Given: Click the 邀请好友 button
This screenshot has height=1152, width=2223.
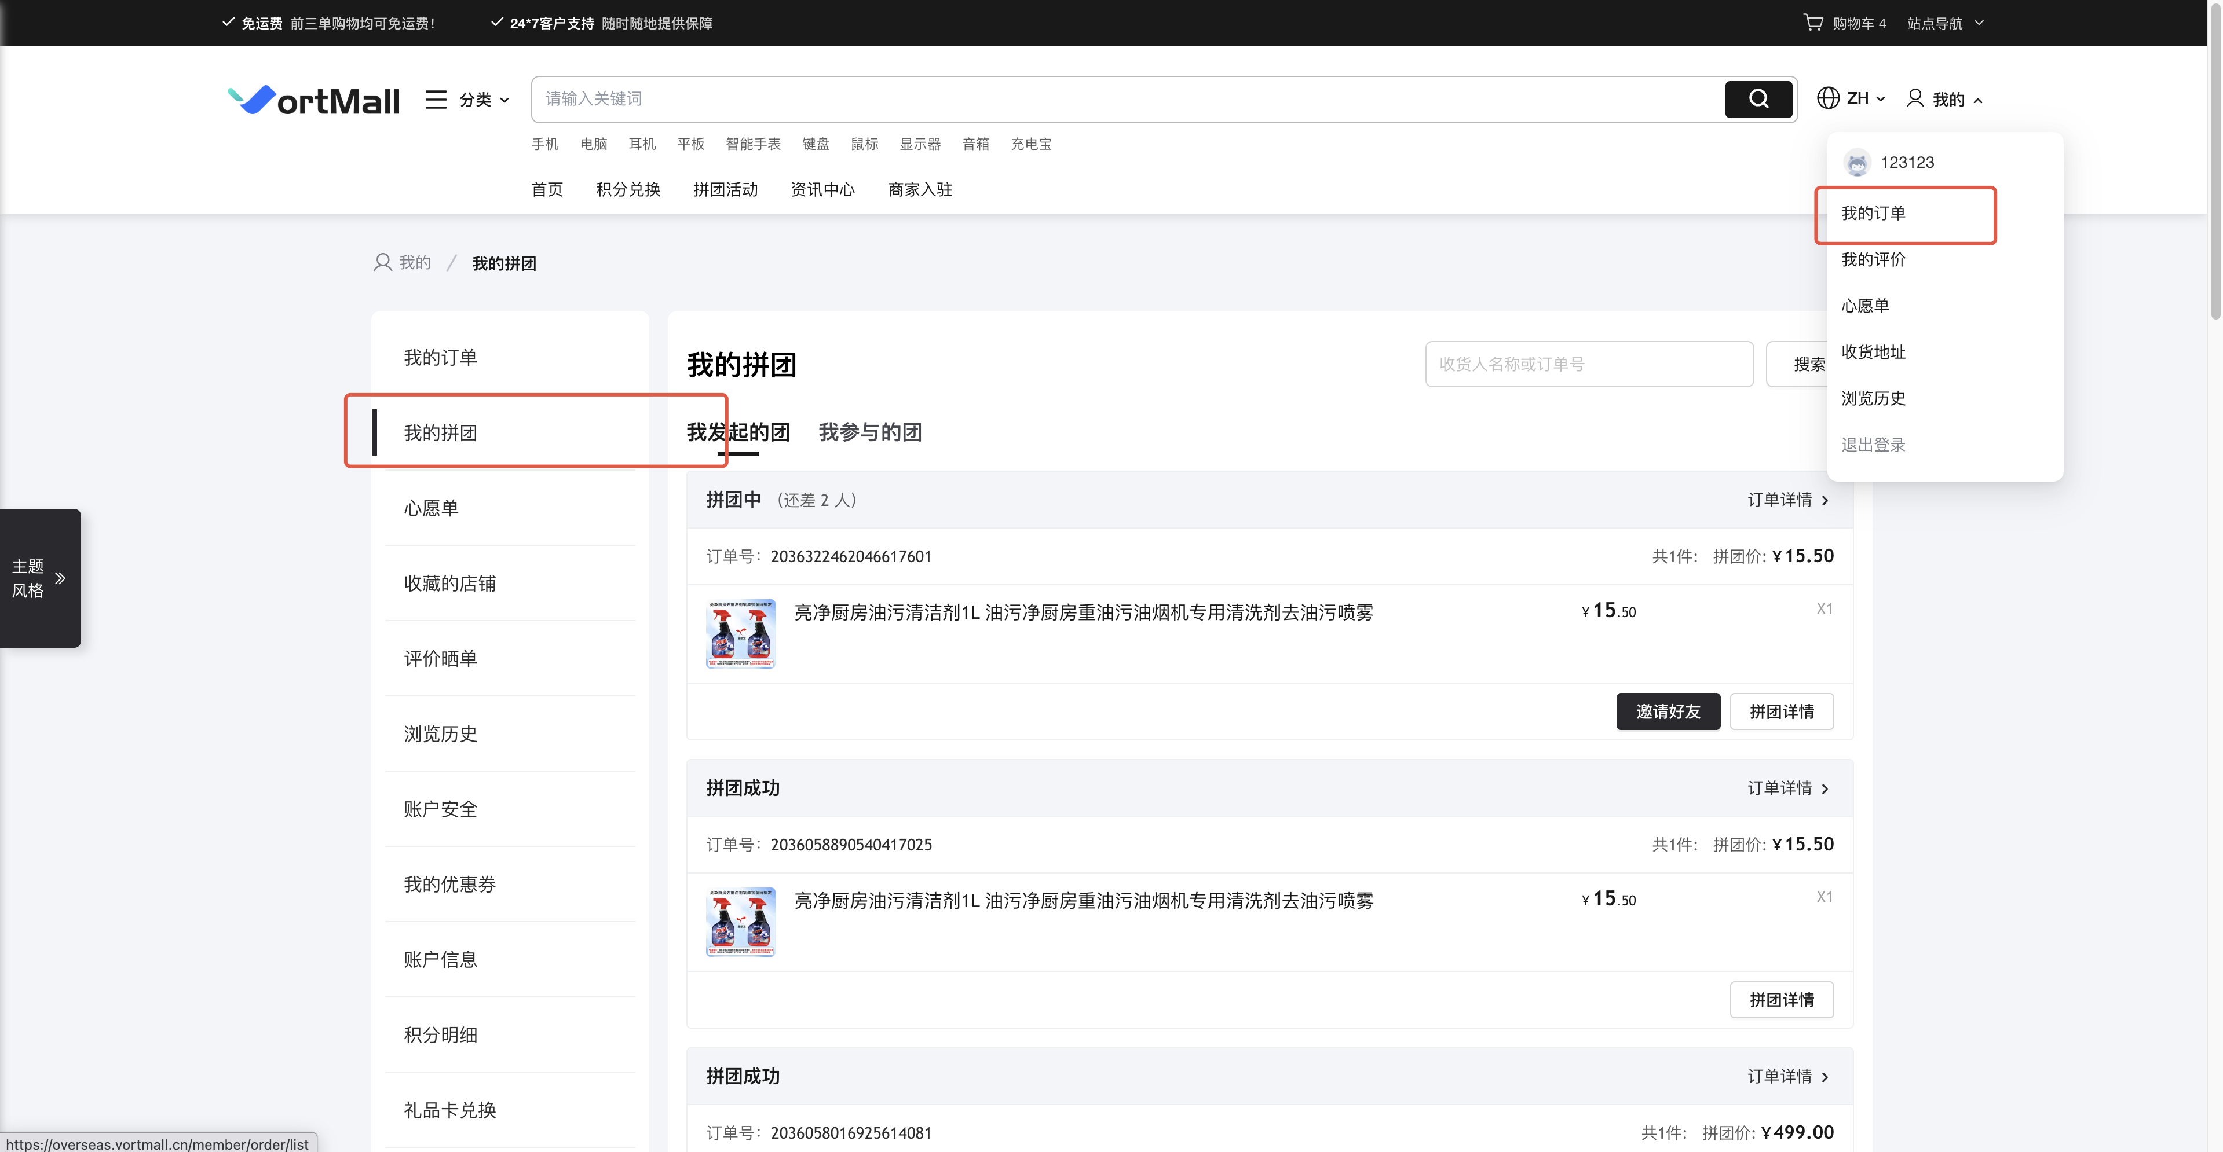Looking at the screenshot, I should 1667,711.
